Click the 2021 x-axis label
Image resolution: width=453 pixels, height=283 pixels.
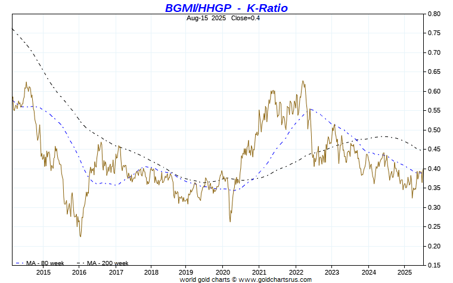point(259,272)
